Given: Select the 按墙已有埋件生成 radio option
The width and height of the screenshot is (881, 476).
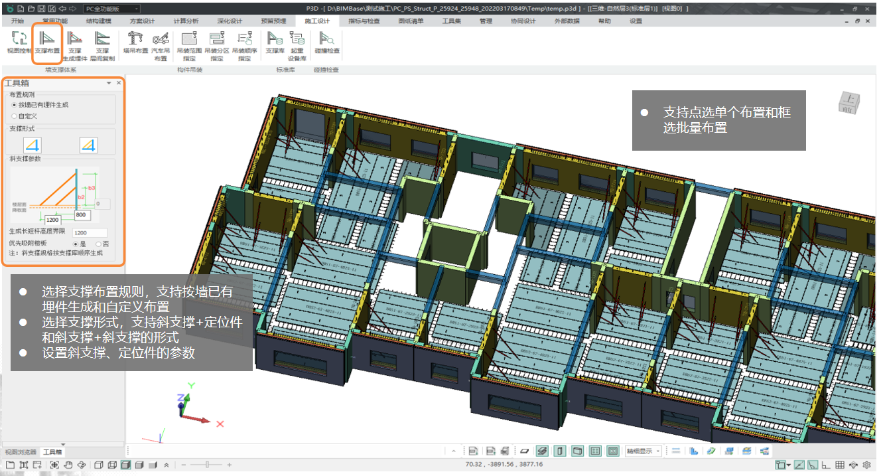Looking at the screenshot, I should 15,105.
